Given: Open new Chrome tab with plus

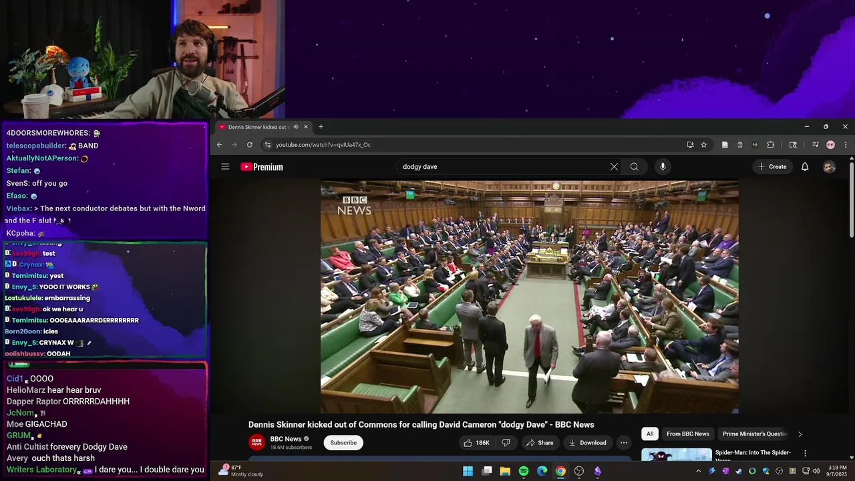Looking at the screenshot, I should point(321,127).
